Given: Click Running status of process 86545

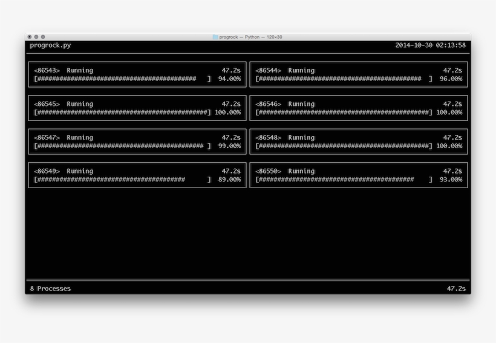Looking at the screenshot, I should pos(80,104).
